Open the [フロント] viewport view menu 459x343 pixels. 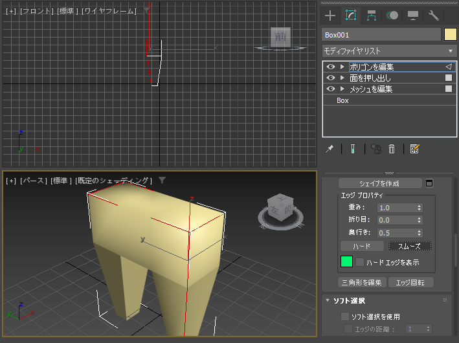(x=37, y=12)
